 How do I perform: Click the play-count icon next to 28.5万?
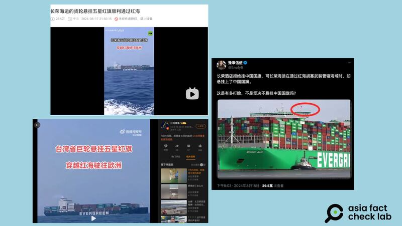tap(53, 19)
